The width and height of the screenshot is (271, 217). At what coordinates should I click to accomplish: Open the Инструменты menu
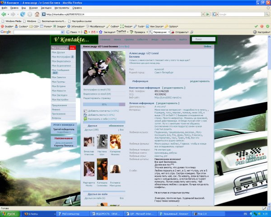pos(62,8)
